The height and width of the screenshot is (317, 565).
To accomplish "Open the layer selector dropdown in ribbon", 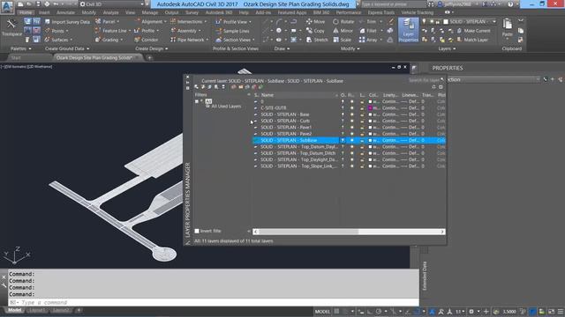I will pyautogui.click(x=494, y=21).
